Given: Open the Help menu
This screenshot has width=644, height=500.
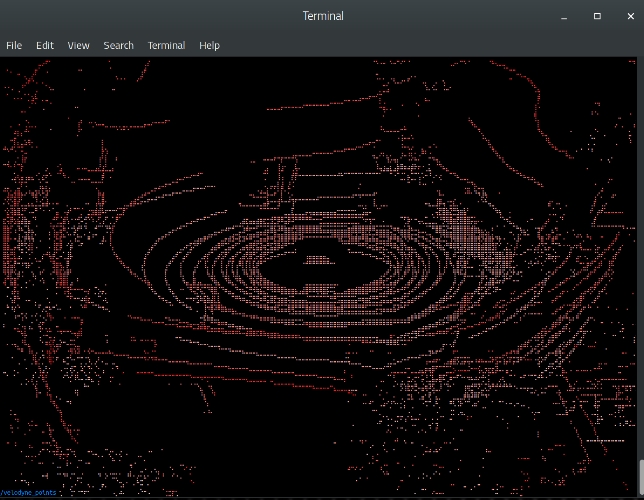Looking at the screenshot, I should pyautogui.click(x=210, y=45).
